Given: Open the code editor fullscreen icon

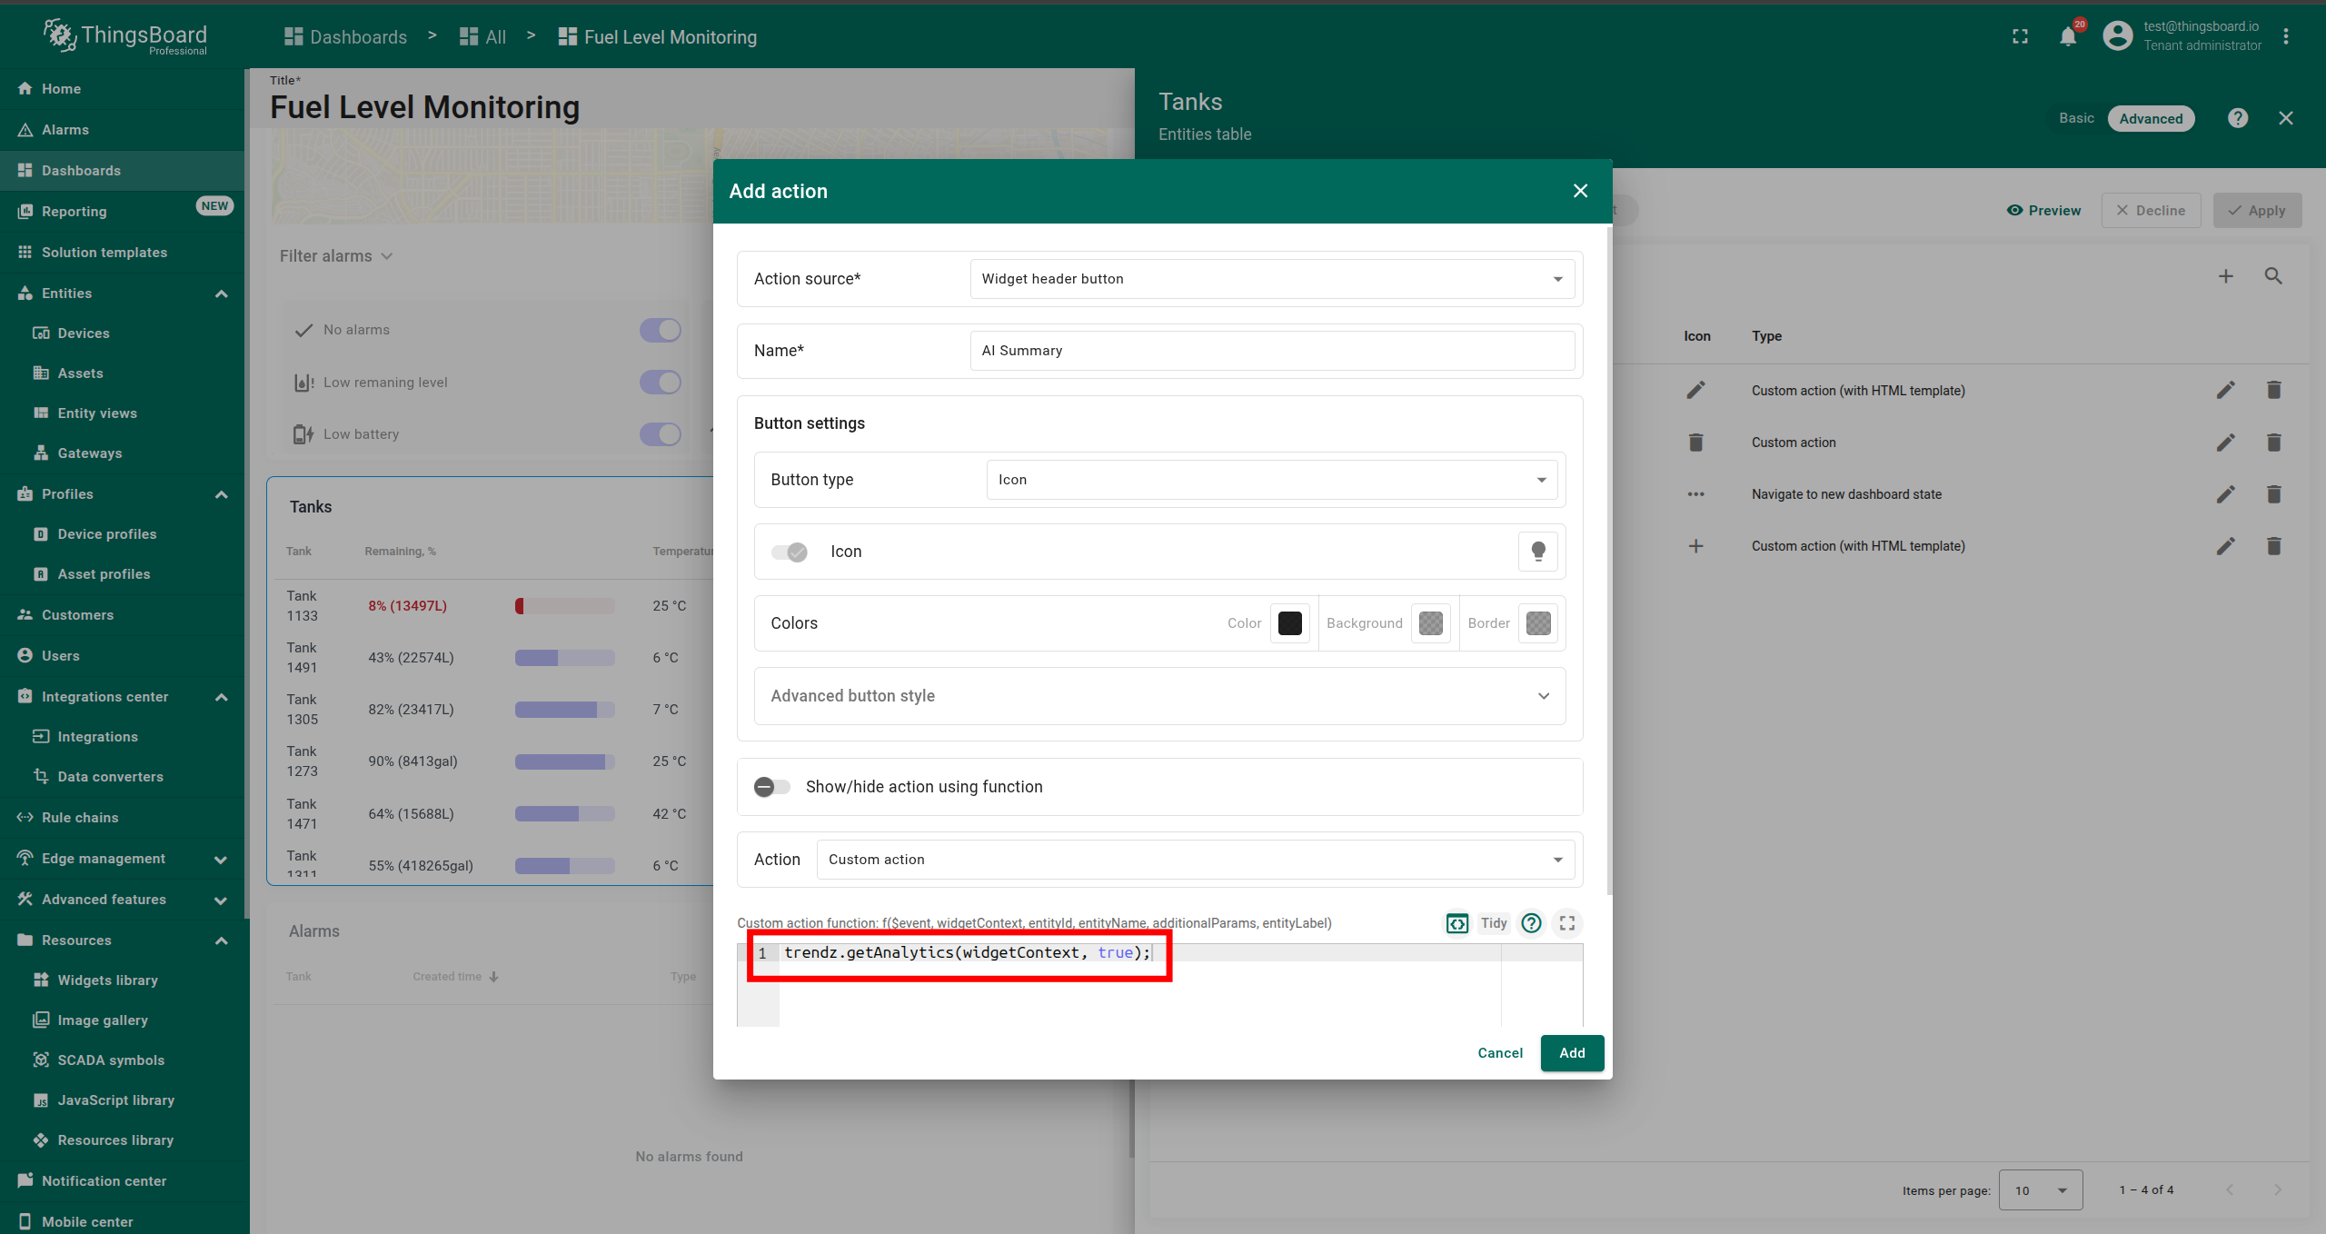Looking at the screenshot, I should [1566, 923].
